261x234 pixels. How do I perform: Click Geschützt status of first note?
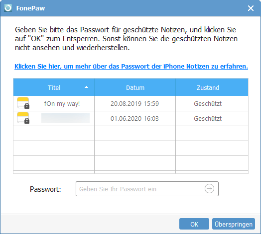[x=208, y=104]
